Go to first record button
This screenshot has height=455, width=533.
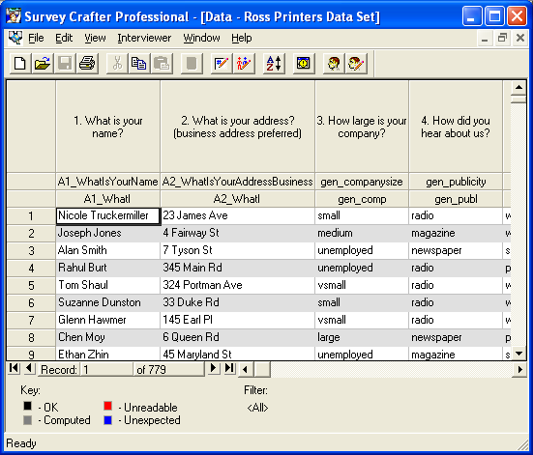pyautogui.click(x=15, y=368)
